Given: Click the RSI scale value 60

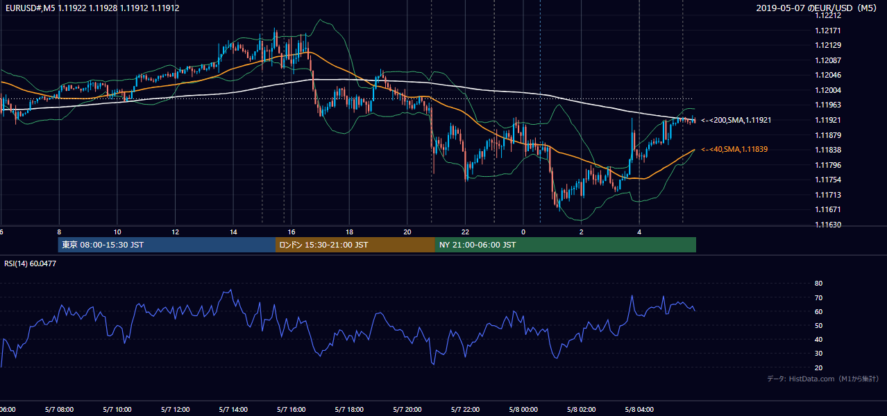Looking at the screenshot, I should pos(818,311).
